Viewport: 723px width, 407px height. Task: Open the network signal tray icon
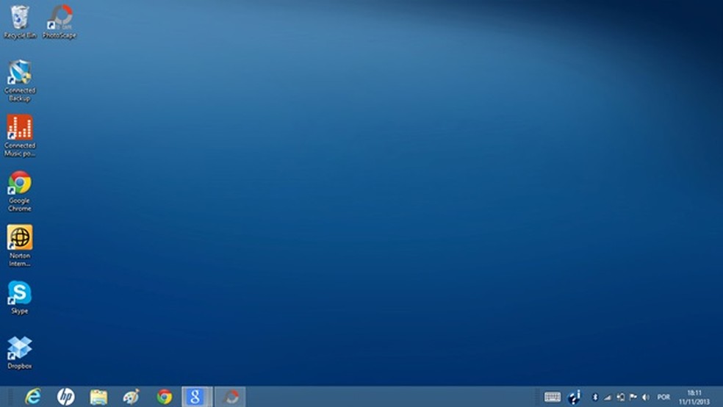(x=608, y=397)
